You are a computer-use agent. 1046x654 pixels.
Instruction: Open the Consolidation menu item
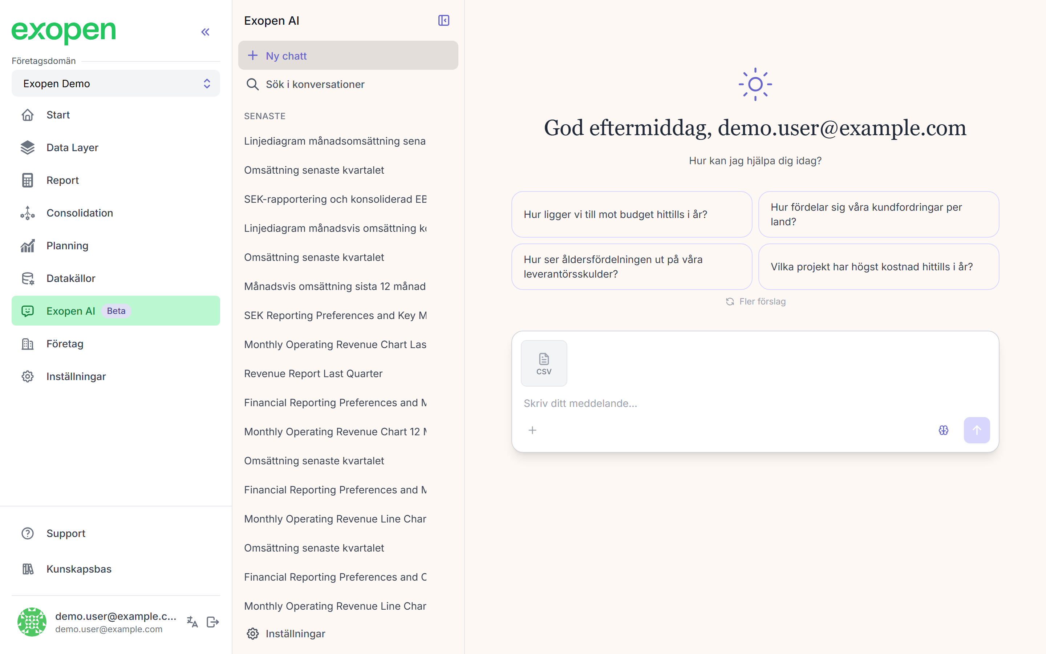pos(116,213)
